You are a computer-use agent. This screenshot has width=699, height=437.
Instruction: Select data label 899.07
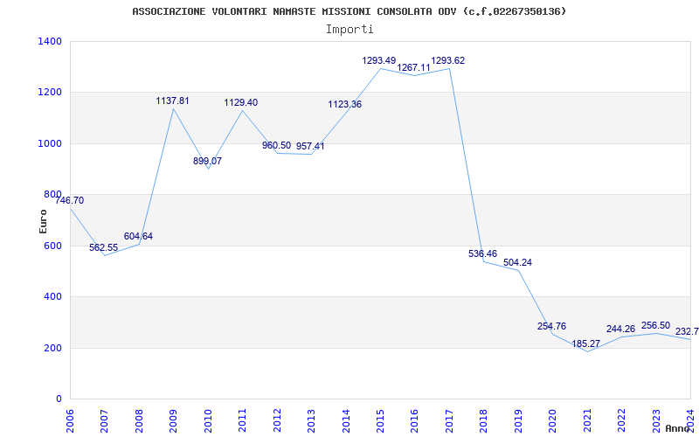[x=207, y=161]
